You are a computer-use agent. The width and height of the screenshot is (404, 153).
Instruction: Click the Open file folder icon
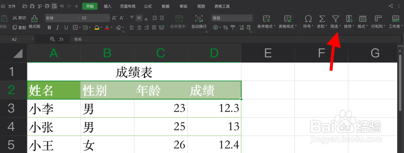pyautogui.click(x=25, y=6)
